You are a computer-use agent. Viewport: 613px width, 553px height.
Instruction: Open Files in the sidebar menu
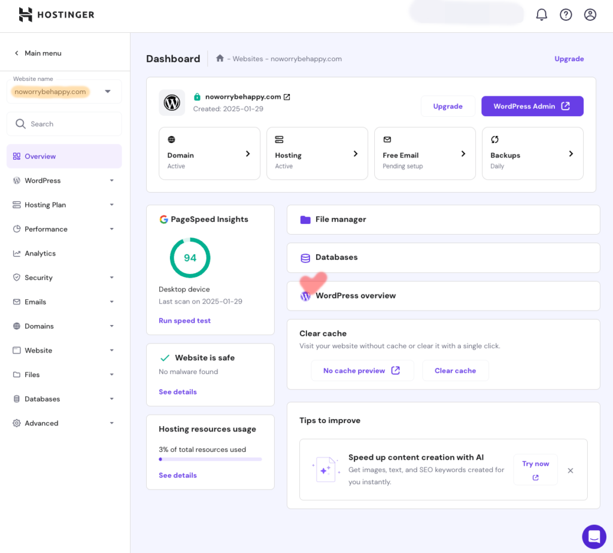tap(64, 375)
